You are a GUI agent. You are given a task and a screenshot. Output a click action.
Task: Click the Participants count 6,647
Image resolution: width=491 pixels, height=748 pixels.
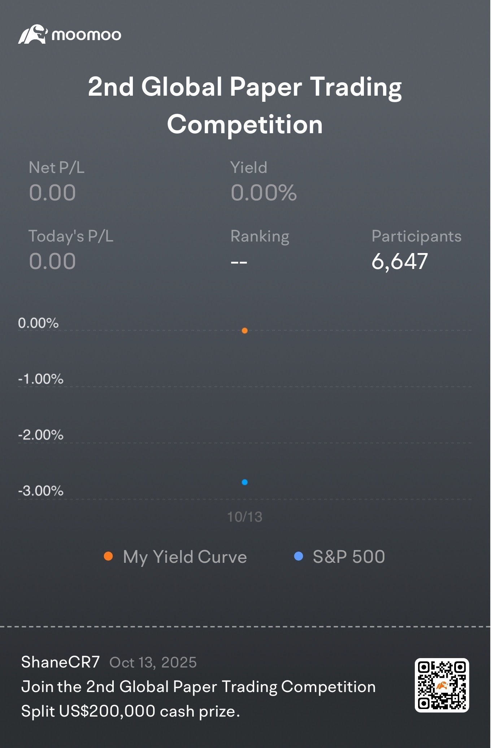click(400, 261)
